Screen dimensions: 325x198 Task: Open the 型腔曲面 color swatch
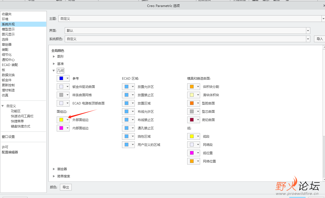point(194,103)
